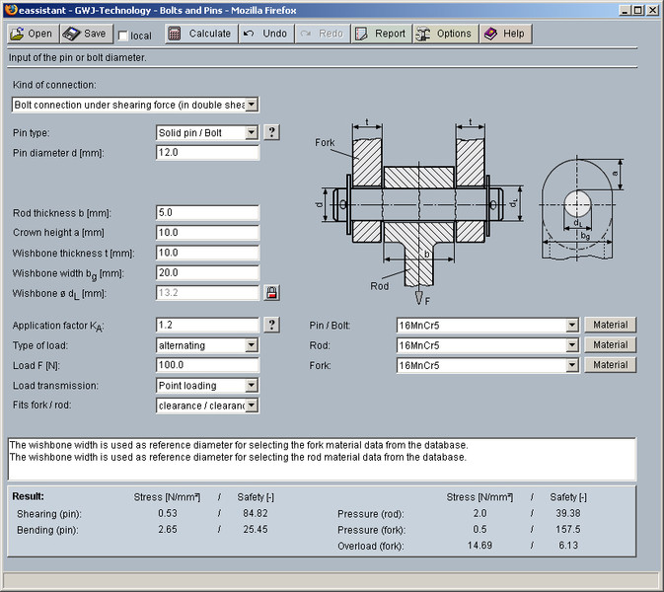Open Options from the toolbar

422,34
